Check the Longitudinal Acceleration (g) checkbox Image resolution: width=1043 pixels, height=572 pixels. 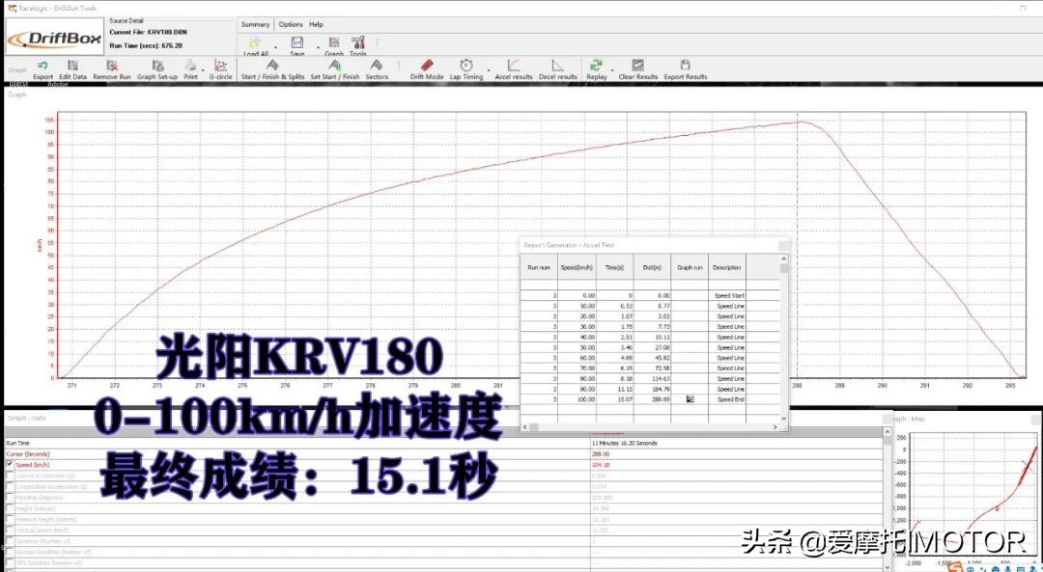point(10,486)
